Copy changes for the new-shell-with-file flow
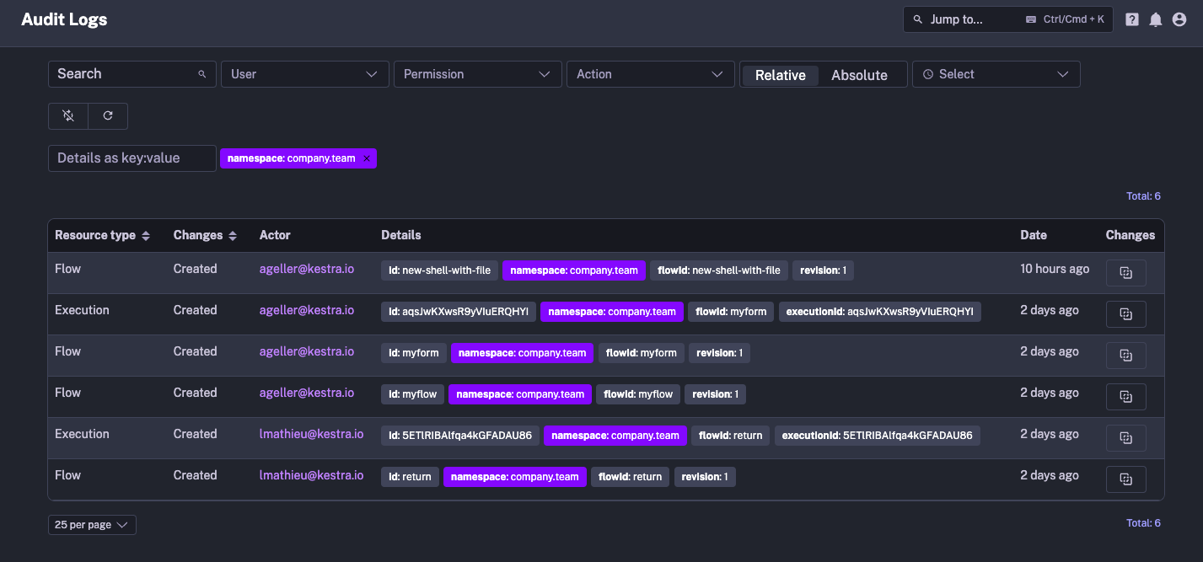Screen dimensions: 1203x562 pyautogui.click(x=1125, y=272)
